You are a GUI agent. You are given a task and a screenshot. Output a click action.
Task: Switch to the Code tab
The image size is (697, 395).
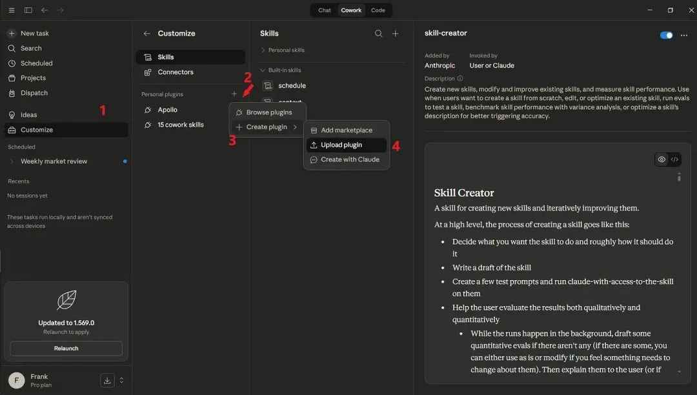pos(378,10)
